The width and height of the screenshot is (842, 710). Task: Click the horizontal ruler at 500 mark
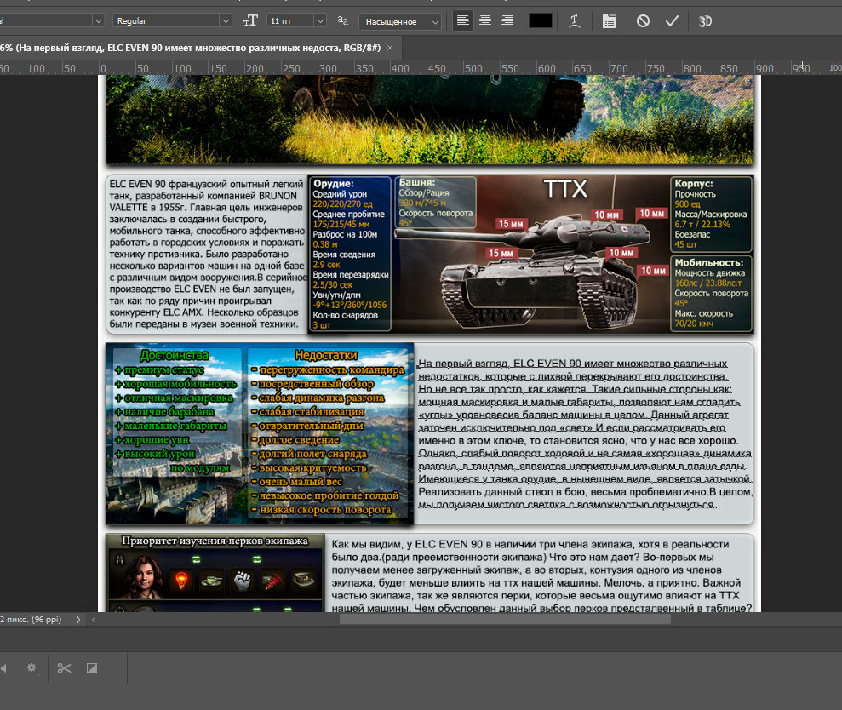473,68
